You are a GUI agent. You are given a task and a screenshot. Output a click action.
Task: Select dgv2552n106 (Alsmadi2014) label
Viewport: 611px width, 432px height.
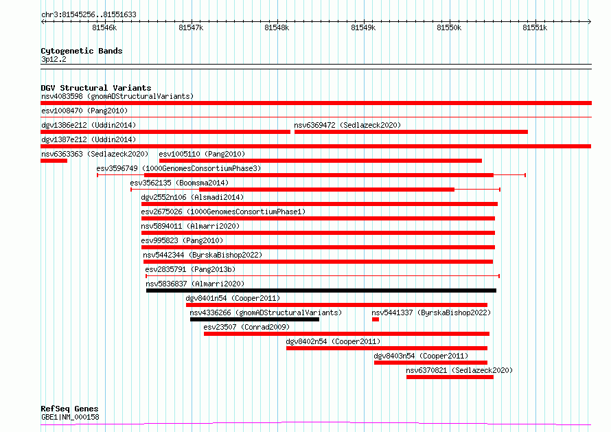[192, 197]
